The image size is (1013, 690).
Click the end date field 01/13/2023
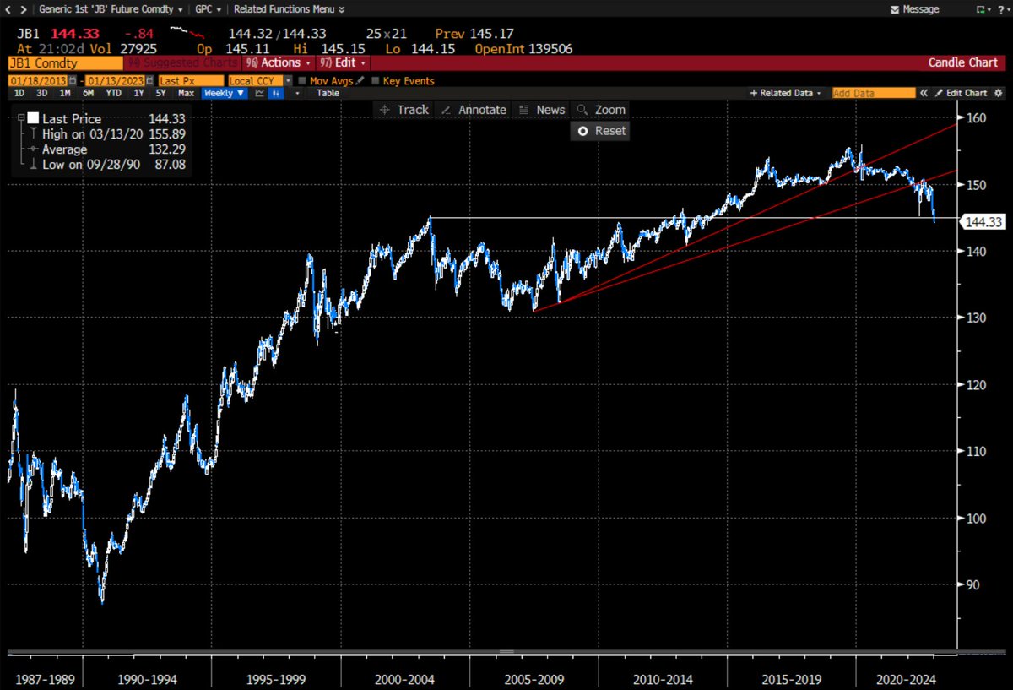tap(113, 81)
